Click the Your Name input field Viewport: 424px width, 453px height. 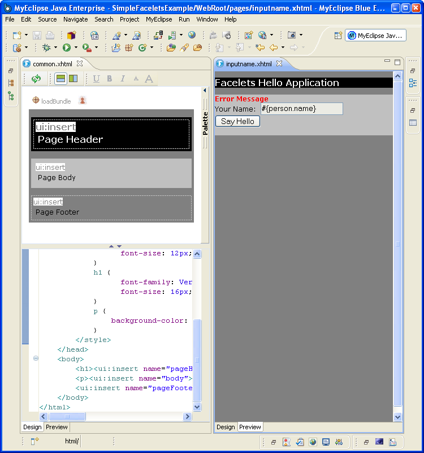[301, 109]
